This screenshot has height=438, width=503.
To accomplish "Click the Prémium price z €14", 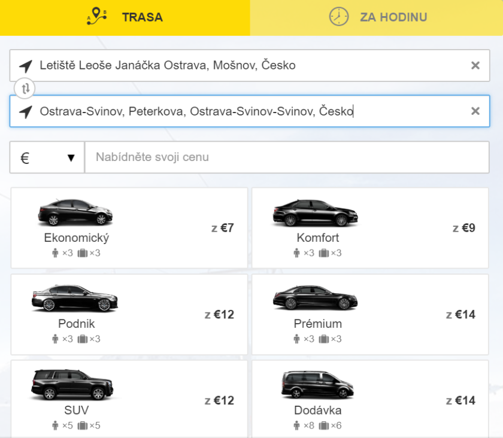I will pos(460,314).
